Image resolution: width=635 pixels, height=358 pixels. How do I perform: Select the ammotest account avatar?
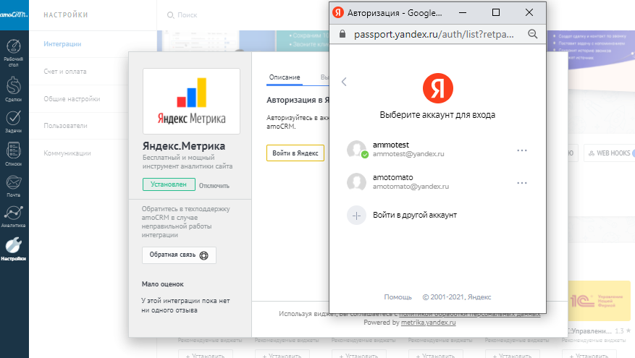click(x=356, y=149)
